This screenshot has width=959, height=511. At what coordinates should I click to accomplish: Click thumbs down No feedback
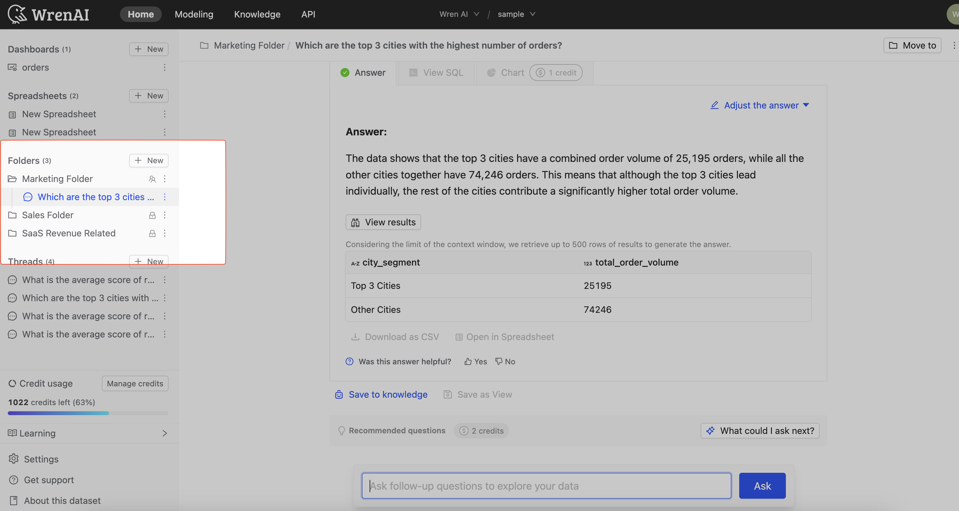click(505, 361)
